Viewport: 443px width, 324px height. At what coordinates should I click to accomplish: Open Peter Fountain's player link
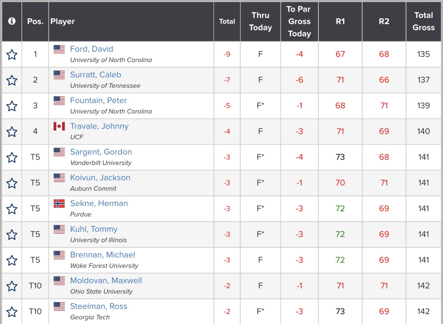pyautogui.click(x=99, y=101)
